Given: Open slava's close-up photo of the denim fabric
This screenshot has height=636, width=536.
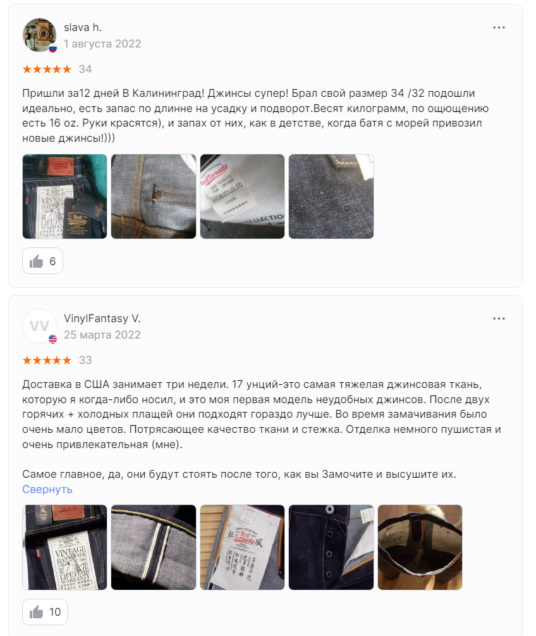Looking at the screenshot, I should click(331, 196).
